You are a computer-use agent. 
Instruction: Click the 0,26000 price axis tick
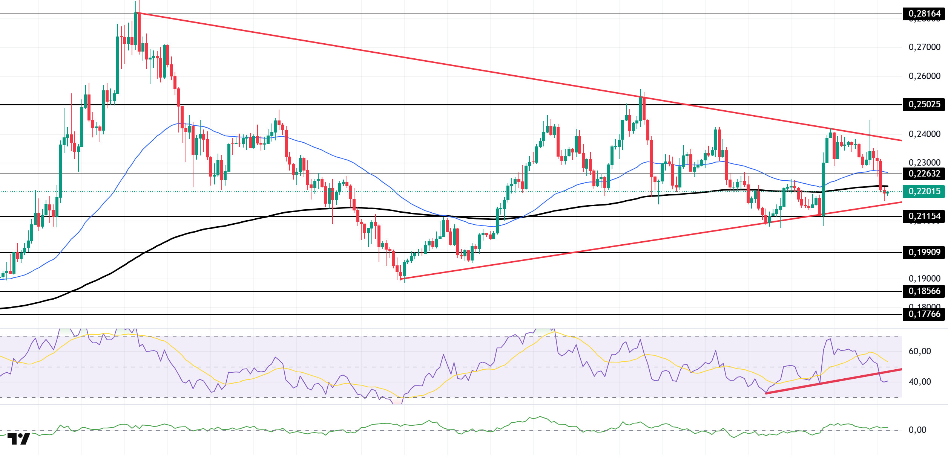[x=924, y=76]
